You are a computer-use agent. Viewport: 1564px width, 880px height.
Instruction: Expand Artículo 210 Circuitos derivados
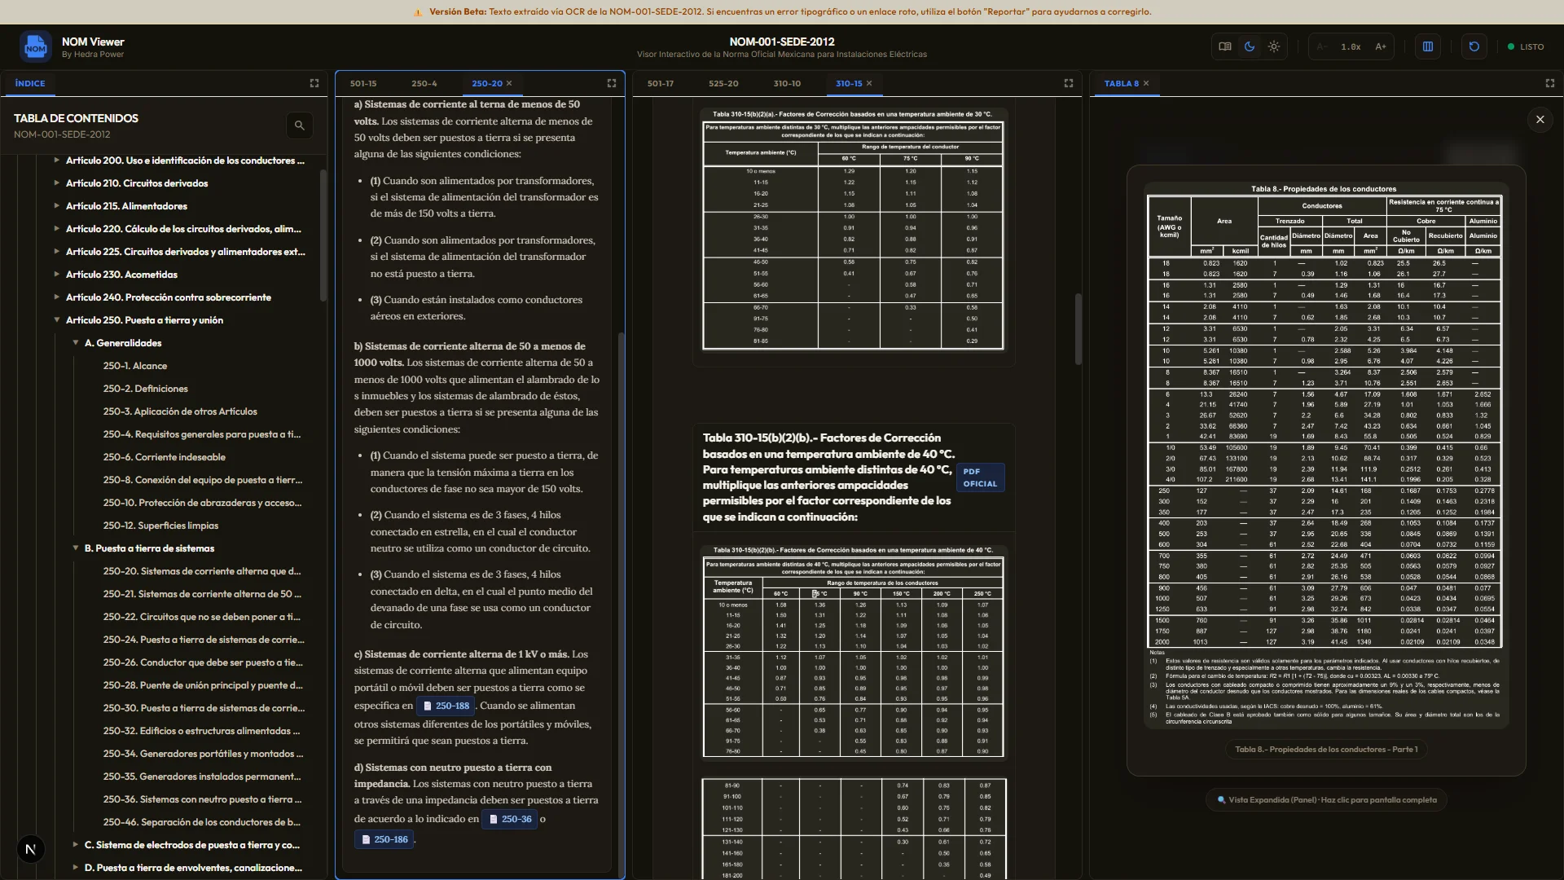pyautogui.click(x=56, y=183)
